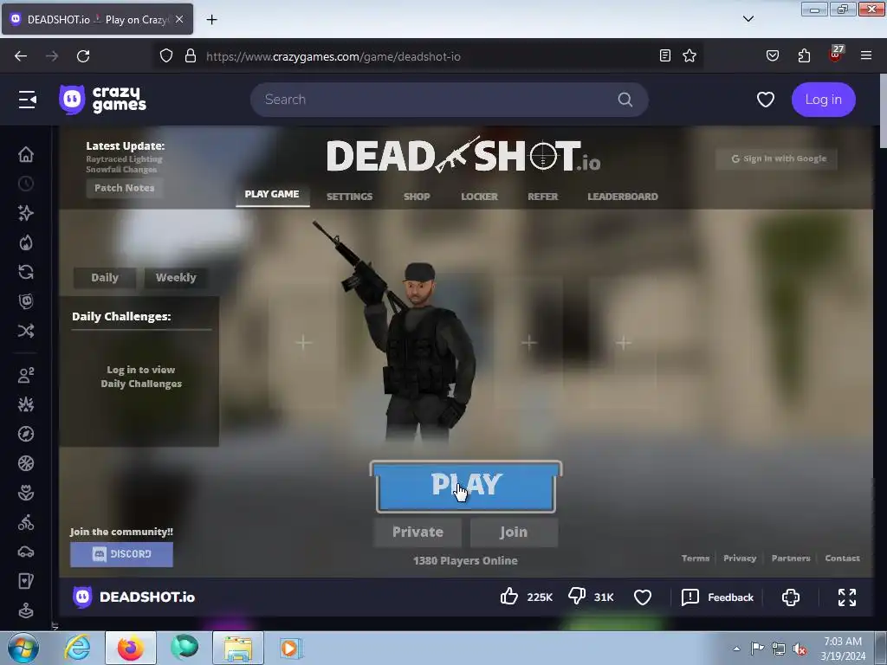Viewport: 887px width, 665px height.
Task: Open Firefox extensions puzzle icon
Action: click(x=804, y=55)
